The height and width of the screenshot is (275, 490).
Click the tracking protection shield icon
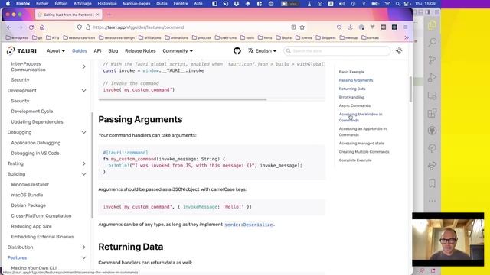click(x=80, y=27)
